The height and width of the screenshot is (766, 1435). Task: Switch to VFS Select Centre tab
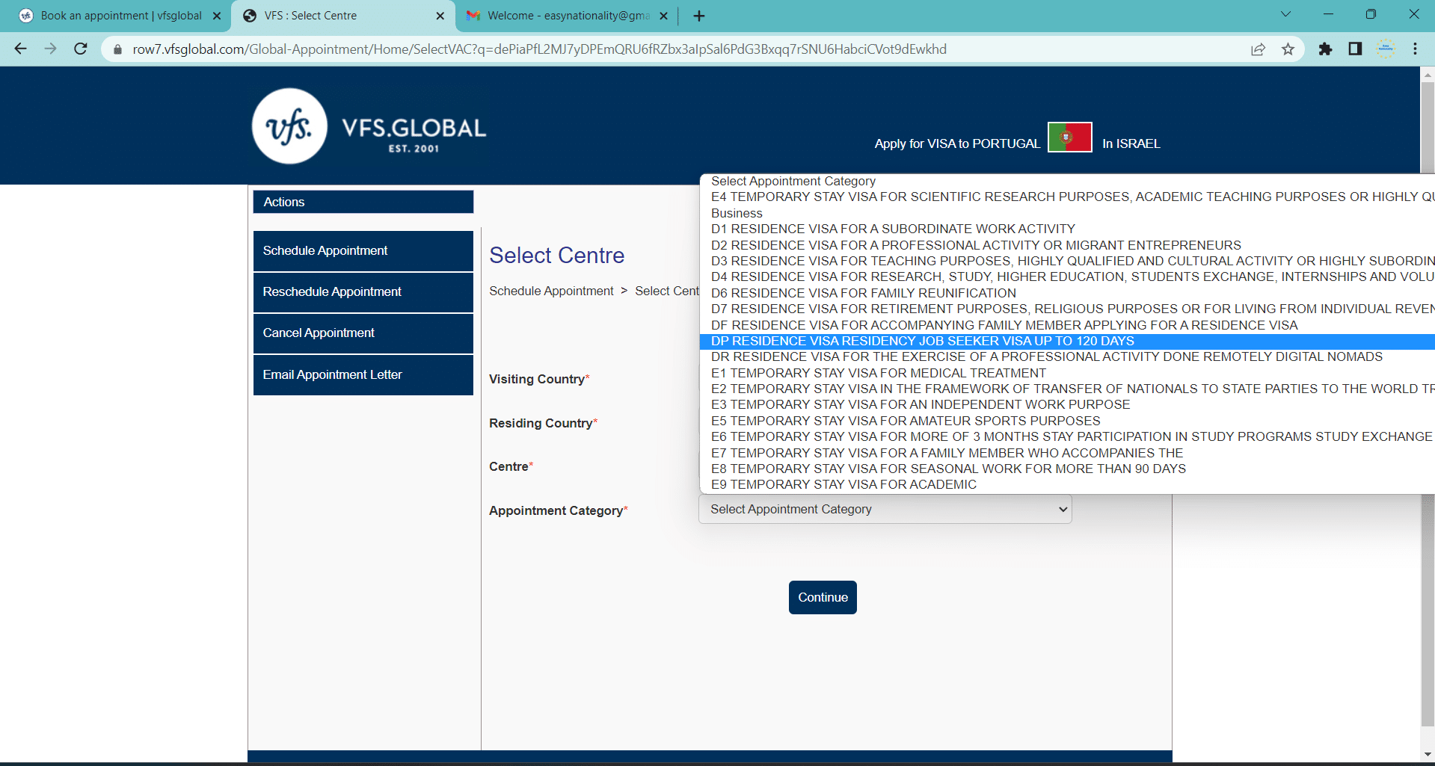(x=343, y=16)
